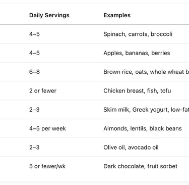Click the 4–5 value beside Apples row
Image resolution: width=189 pixels, height=185 pixels.
[34, 53]
